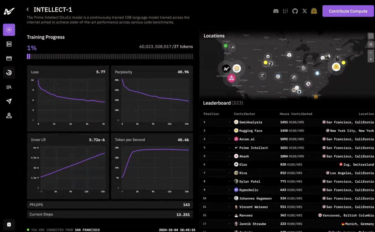The height and width of the screenshot is (232, 375).
Task: Click the PFLOPS 143 row
Action: coord(110,205)
